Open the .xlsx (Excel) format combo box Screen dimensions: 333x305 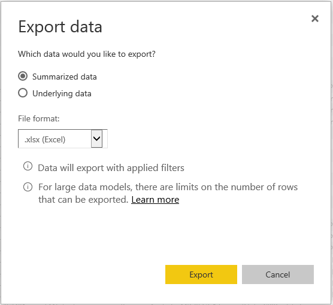pos(63,139)
